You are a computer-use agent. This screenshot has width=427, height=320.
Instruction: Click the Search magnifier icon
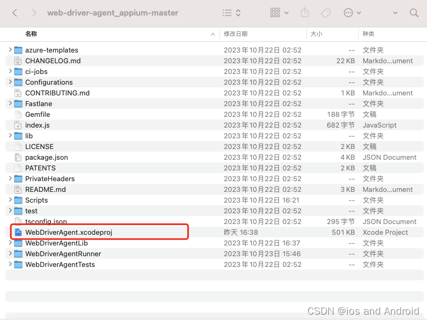coord(414,13)
